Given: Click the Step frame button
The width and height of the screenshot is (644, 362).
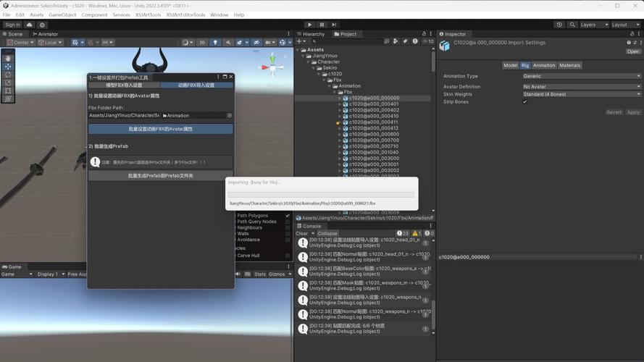Looking at the screenshot, I should click(x=334, y=25).
